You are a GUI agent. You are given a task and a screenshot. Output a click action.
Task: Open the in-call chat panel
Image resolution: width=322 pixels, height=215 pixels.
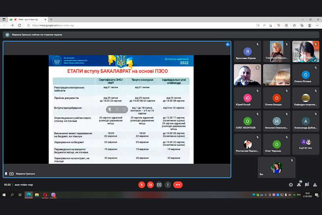[x=307, y=185]
